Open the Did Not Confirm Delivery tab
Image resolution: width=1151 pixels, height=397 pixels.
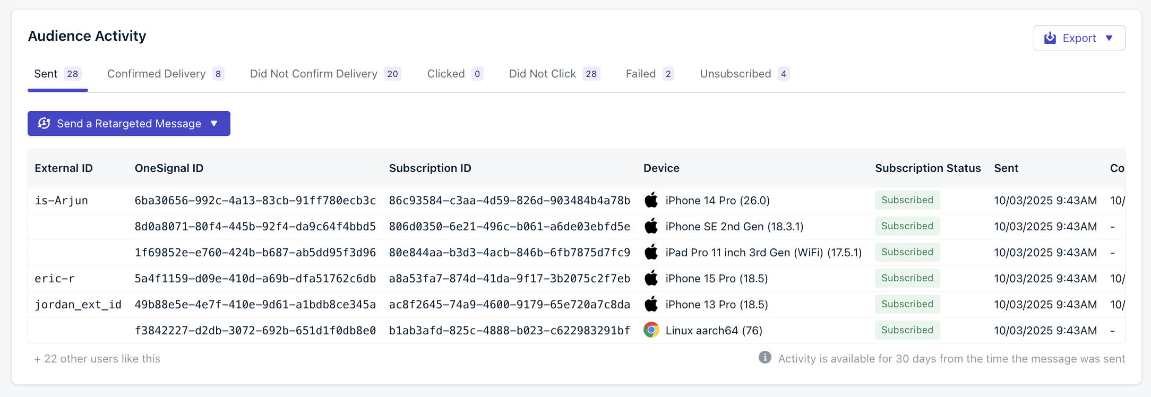tap(314, 74)
